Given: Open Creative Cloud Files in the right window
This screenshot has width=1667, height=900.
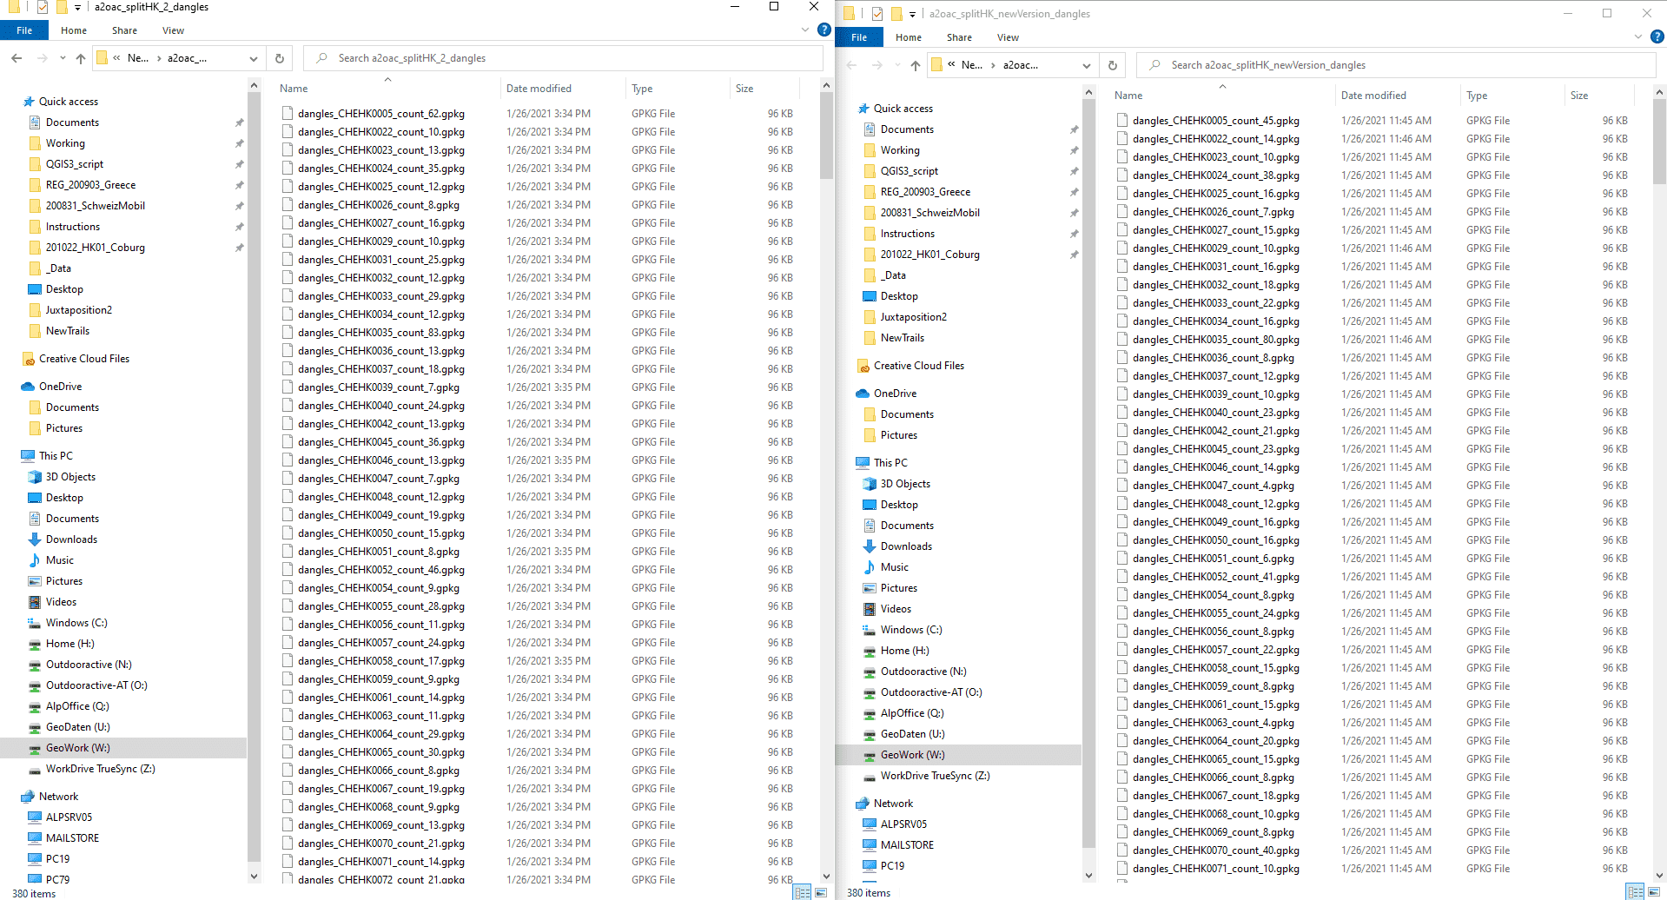Looking at the screenshot, I should pyautogui.click(x=919, y=366).
